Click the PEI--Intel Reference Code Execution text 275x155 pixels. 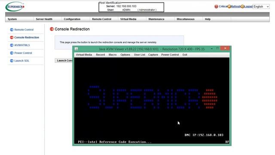coord(115,142)
